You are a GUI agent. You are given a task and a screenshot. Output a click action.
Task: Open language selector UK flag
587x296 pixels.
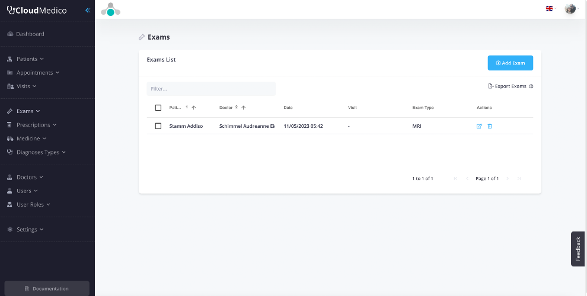pyautogui.click(x=549, y=9)
